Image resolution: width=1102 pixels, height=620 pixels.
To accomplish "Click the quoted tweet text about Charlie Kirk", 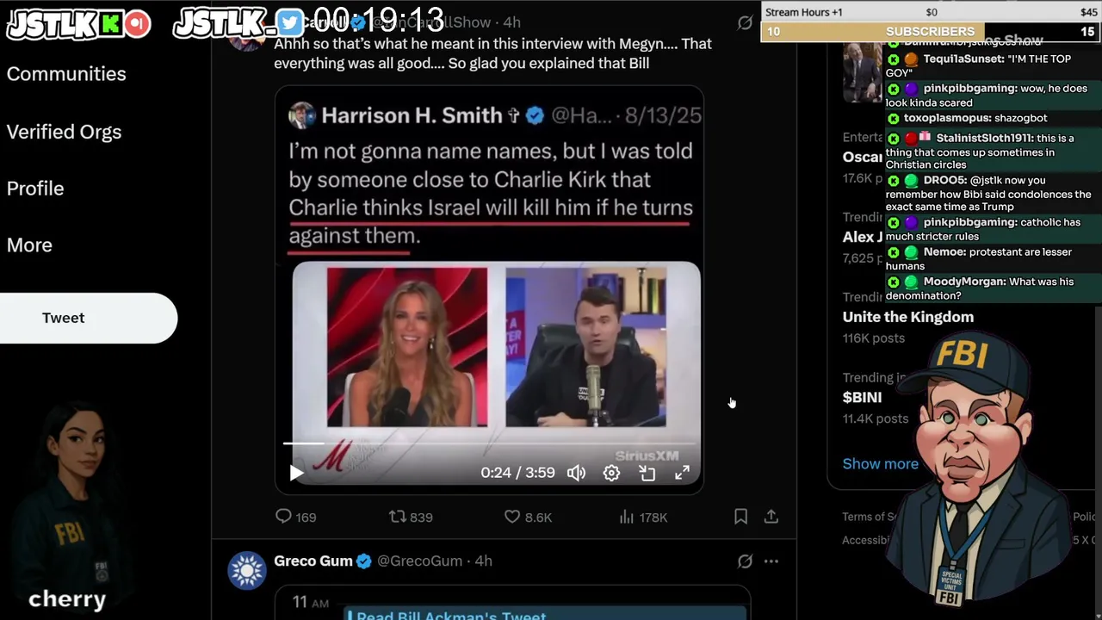I will (x=491, y=193).
